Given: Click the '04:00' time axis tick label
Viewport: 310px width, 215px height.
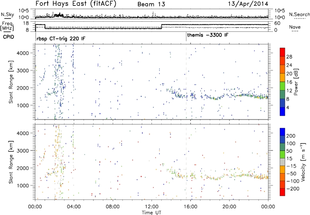Looking at the screenshot, I should click(74, 207).
